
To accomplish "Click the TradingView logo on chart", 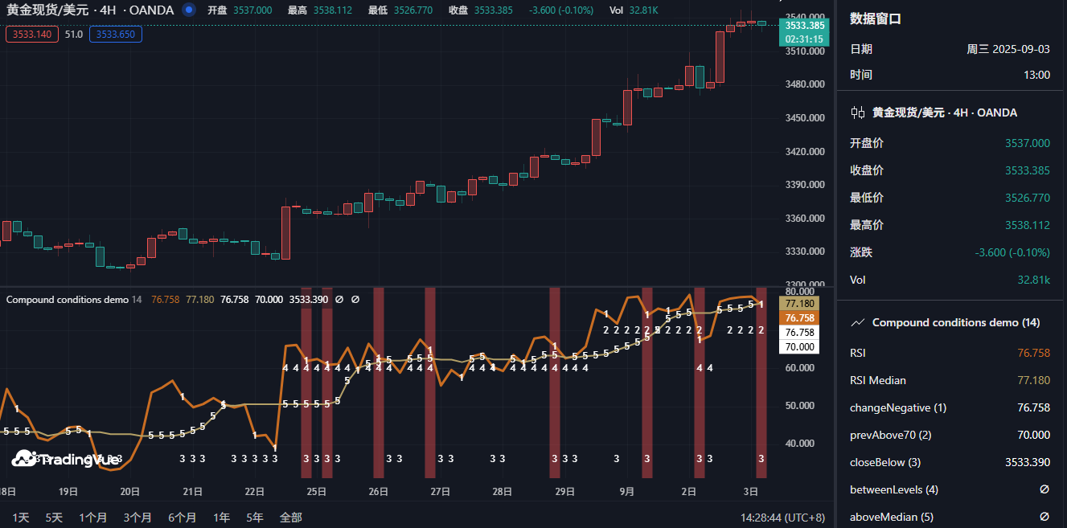I will click(x=66, y=459).
